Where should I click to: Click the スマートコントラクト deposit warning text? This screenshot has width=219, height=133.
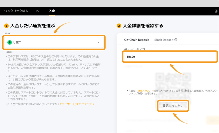pos(54,96)
